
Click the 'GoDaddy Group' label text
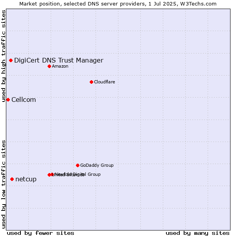(x=97, y=165)
